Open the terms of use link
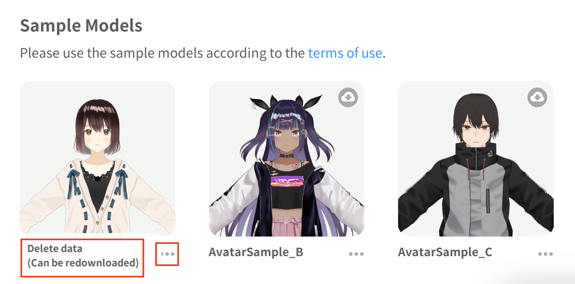Viewport: 575px width, 284px height. 345,53
